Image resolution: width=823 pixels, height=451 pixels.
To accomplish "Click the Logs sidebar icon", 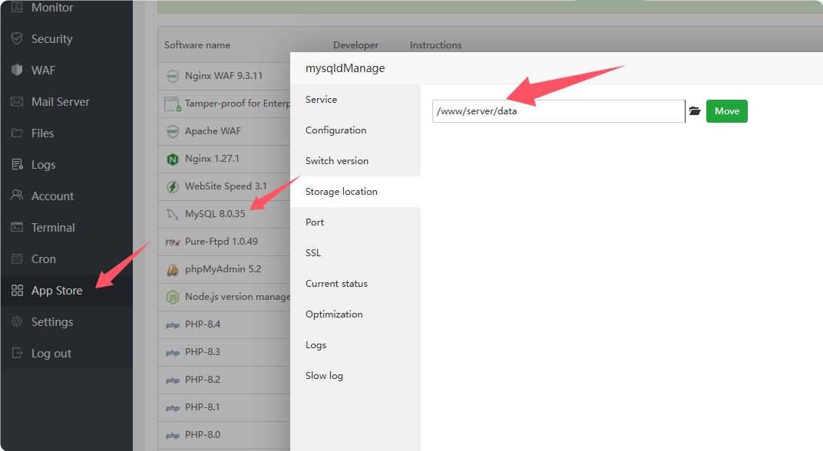I will 17,164.
